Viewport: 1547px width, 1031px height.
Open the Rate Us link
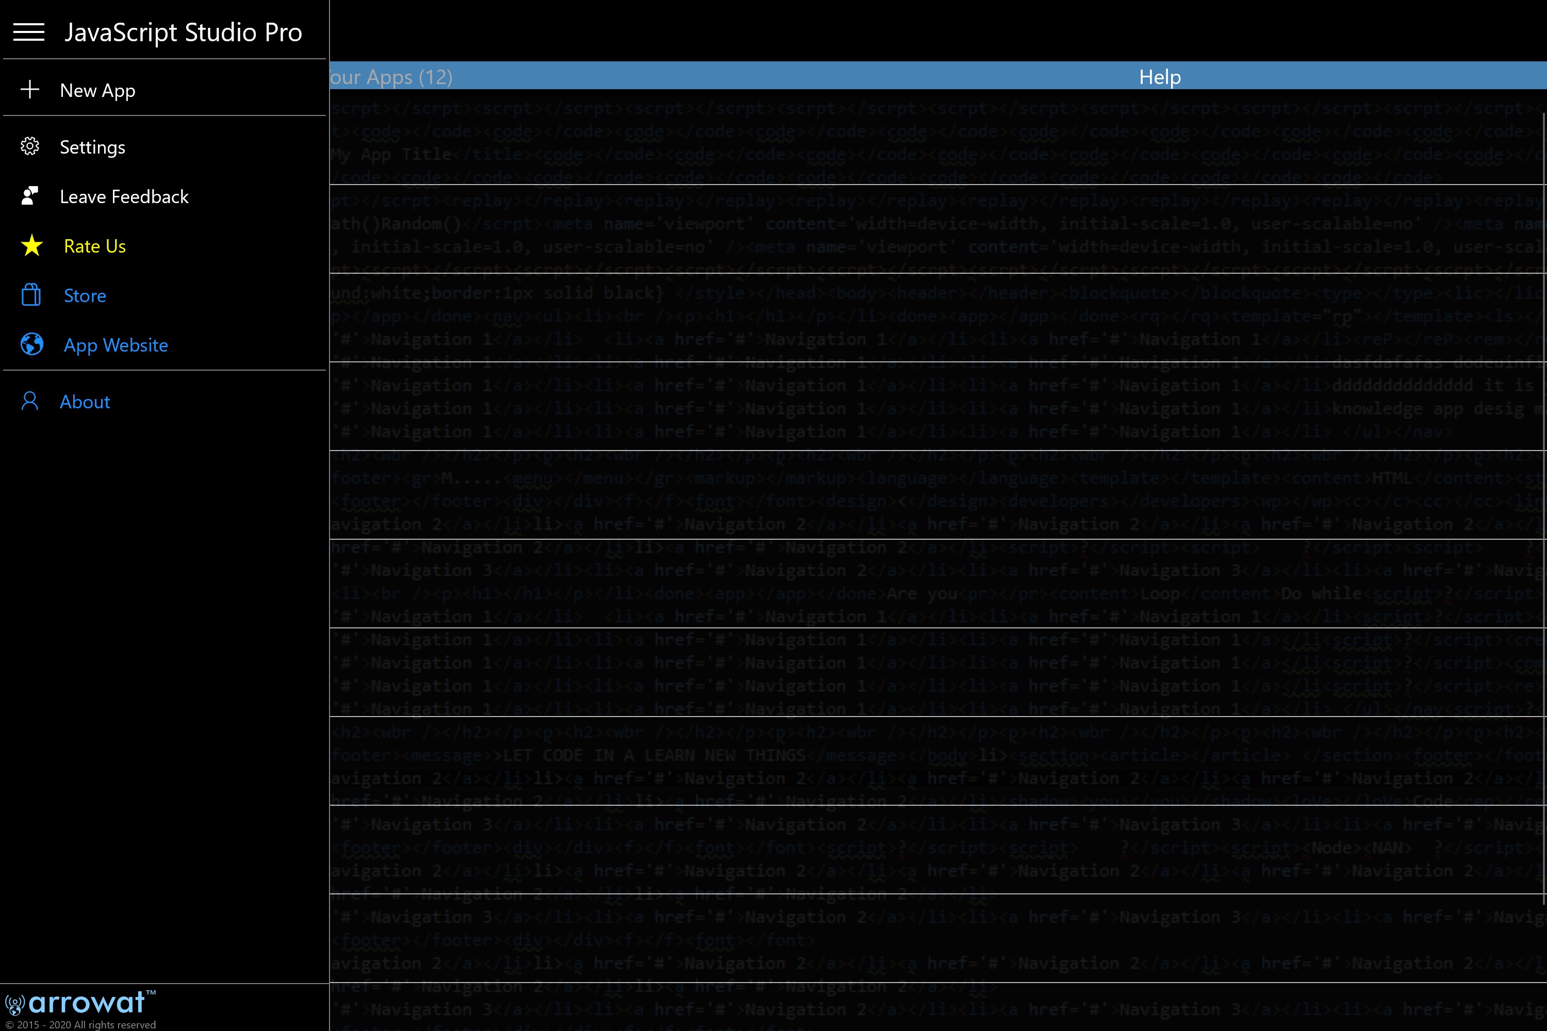(95, 246)
